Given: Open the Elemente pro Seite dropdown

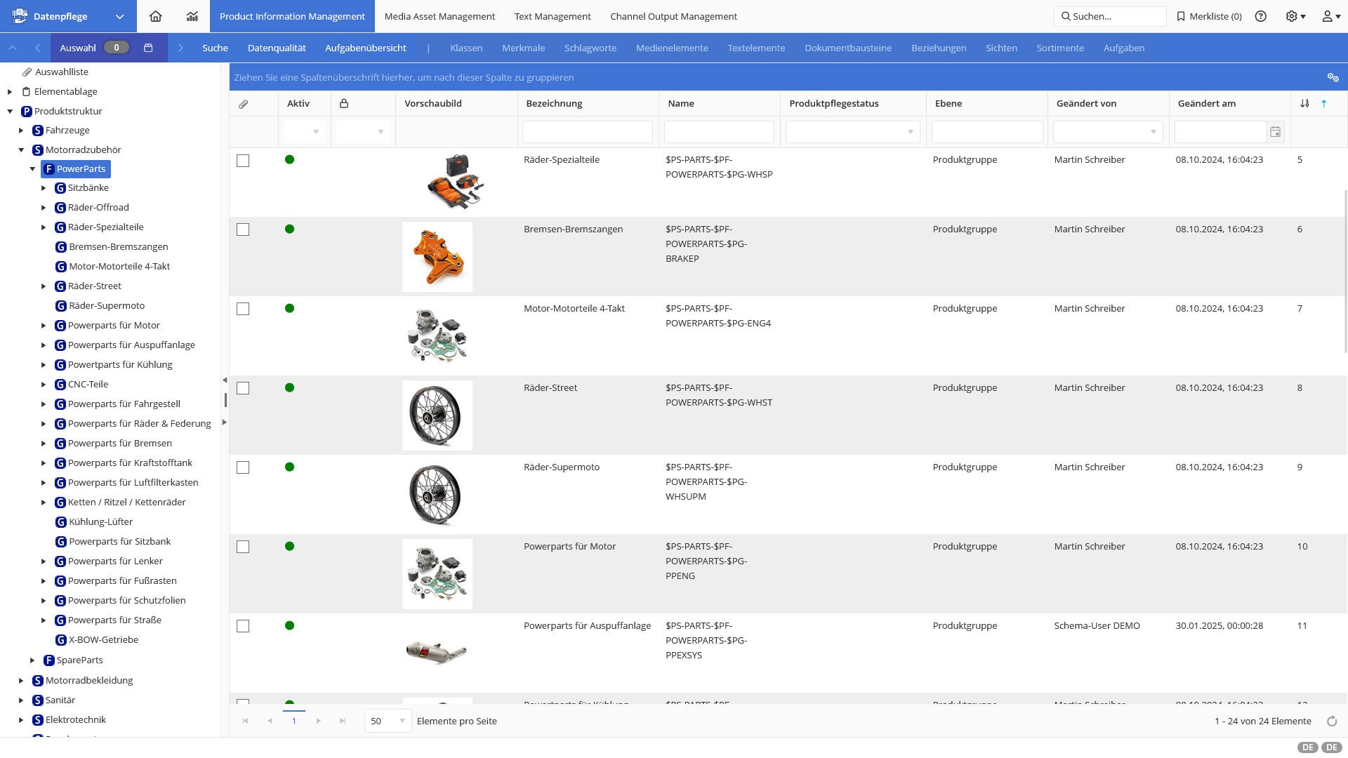Looking at the screenshot, I should (x=388, y=721).
